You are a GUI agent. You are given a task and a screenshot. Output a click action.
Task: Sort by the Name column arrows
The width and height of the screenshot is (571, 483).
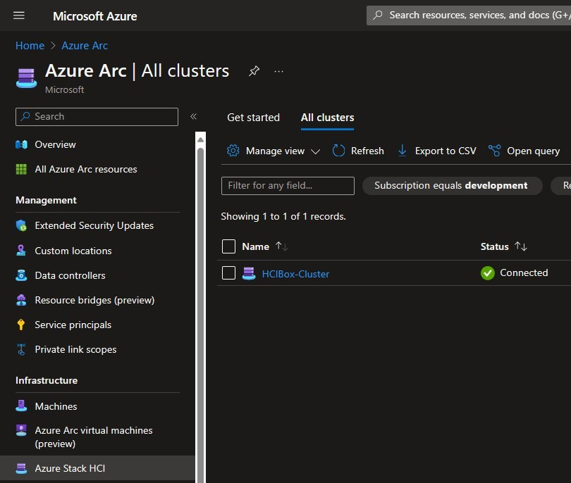point(281,246)
